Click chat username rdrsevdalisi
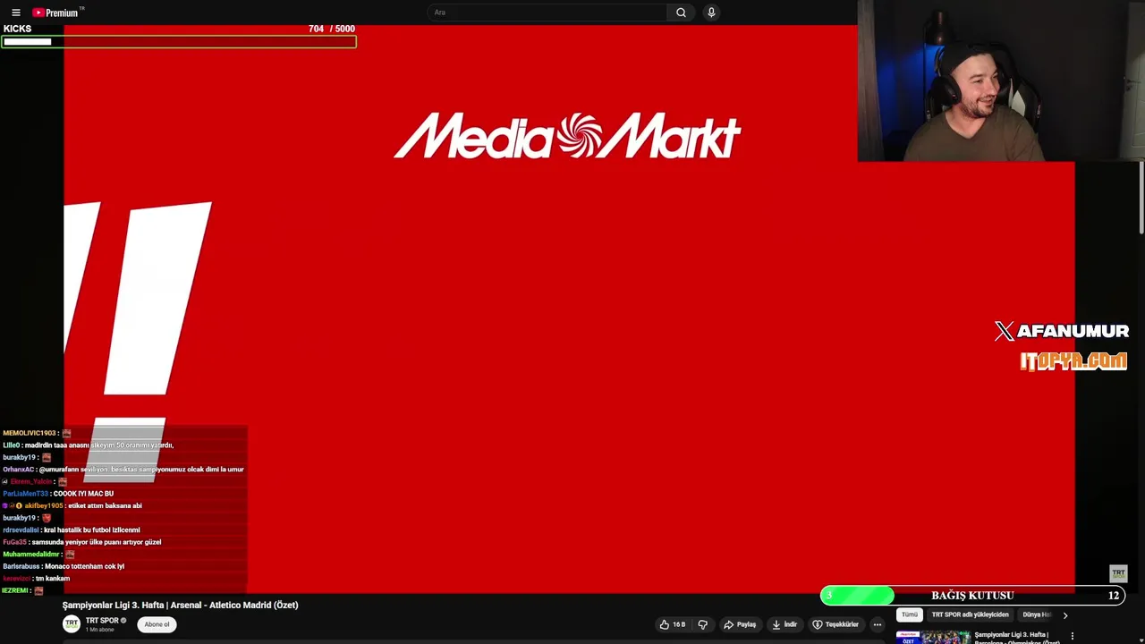Screen dimensions: 1145x644 tap(21, 530)
